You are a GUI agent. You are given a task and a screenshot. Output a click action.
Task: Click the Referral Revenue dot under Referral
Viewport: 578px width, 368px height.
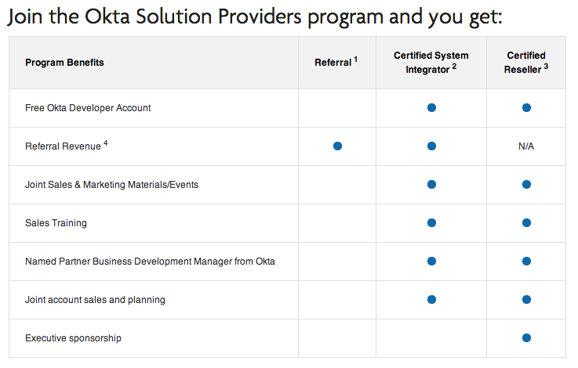337,146
